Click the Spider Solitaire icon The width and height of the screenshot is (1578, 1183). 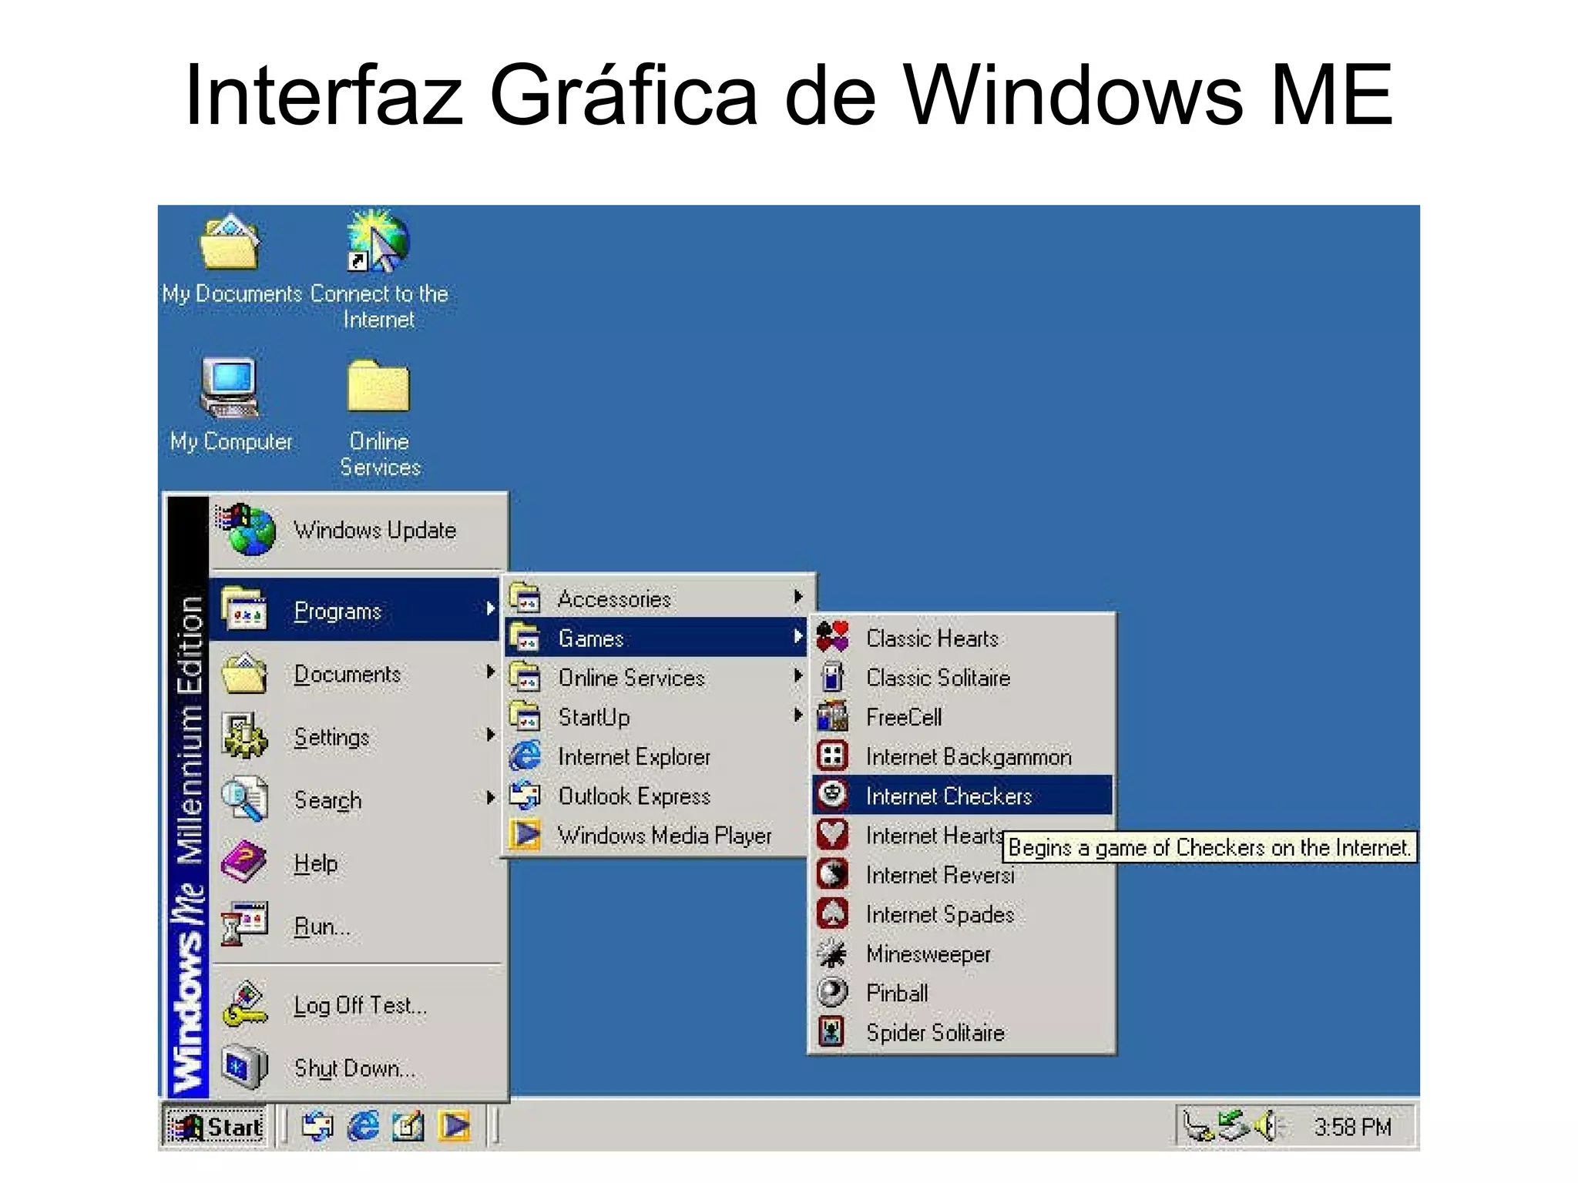click(832, 1032)
